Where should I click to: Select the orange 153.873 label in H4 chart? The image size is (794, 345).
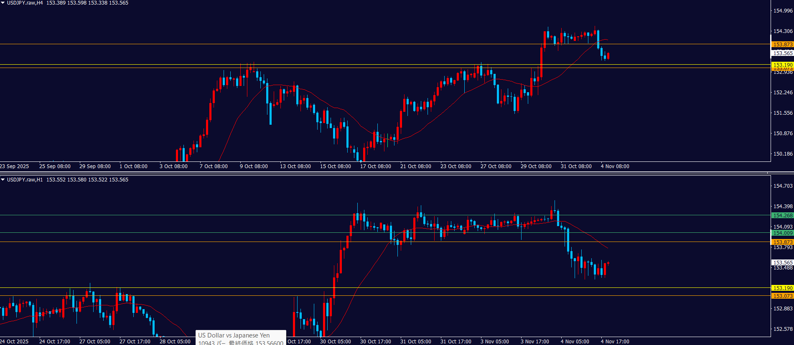point(782,45)
